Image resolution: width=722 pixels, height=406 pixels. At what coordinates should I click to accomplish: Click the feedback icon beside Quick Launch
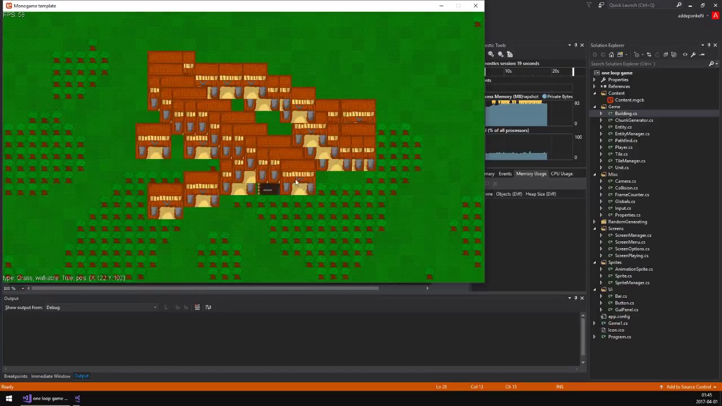(x=601, y=5)
